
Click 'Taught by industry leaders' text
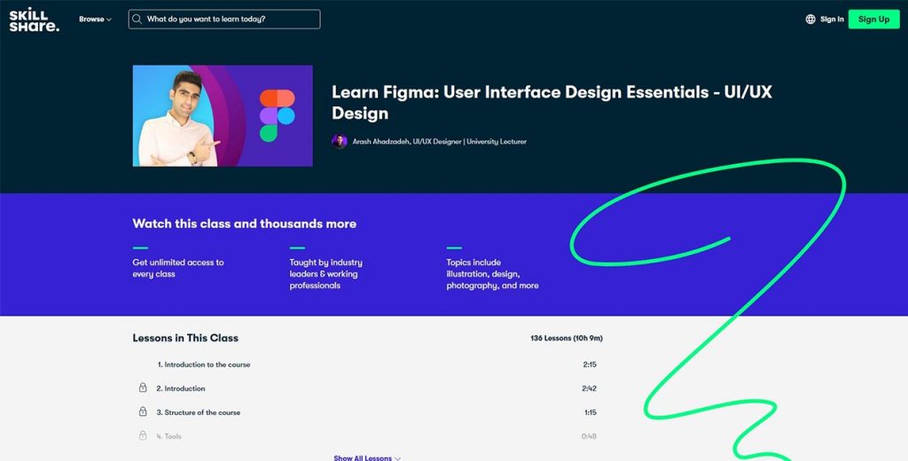326,274
